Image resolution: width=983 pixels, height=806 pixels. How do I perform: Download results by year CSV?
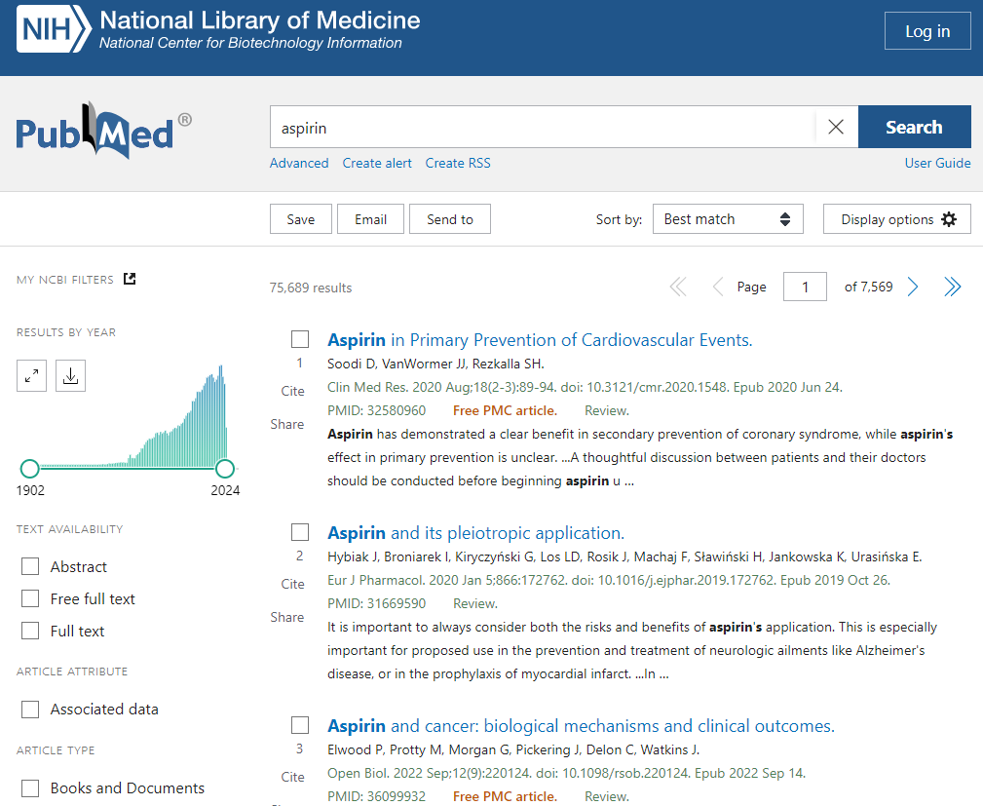point(70,376)
